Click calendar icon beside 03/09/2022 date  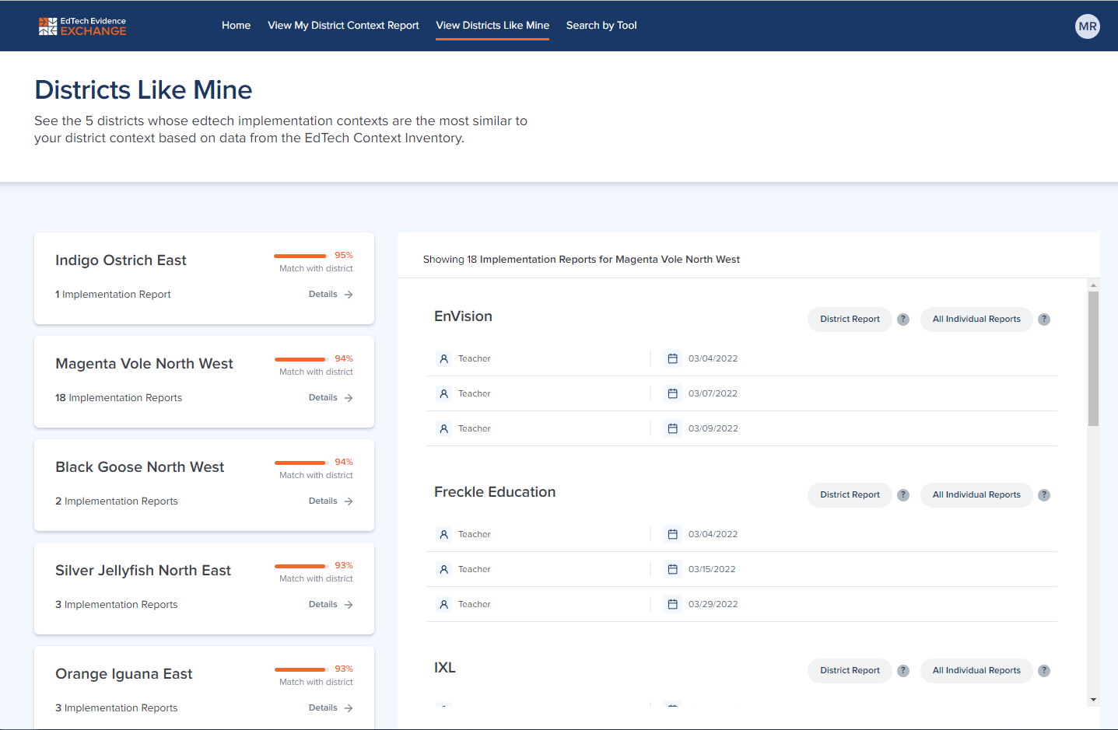pyautogui.click(x=672, y=428)
